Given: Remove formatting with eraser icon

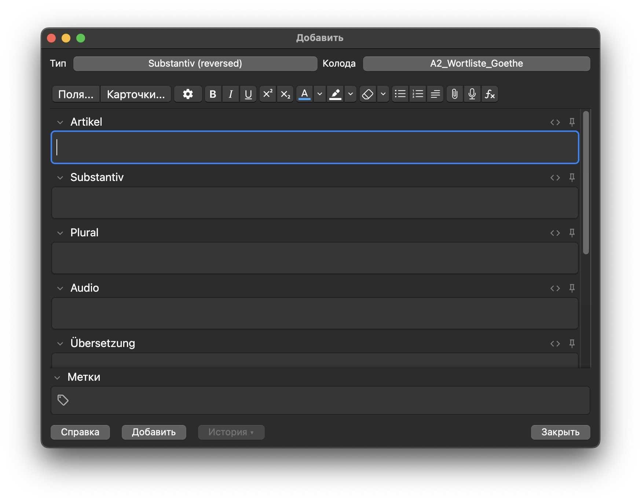Looking at the screenshot, I should [367, 94].
